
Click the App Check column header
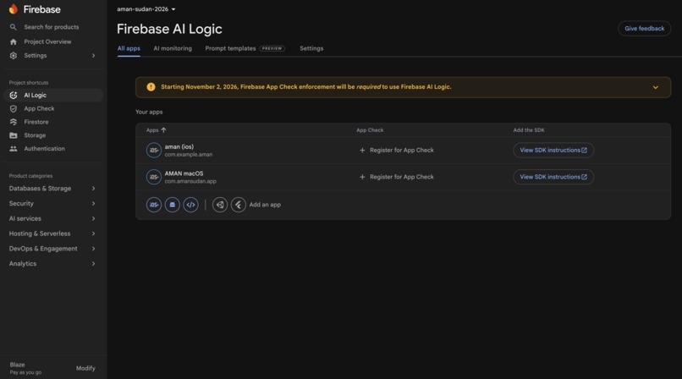tap(370, 130)
